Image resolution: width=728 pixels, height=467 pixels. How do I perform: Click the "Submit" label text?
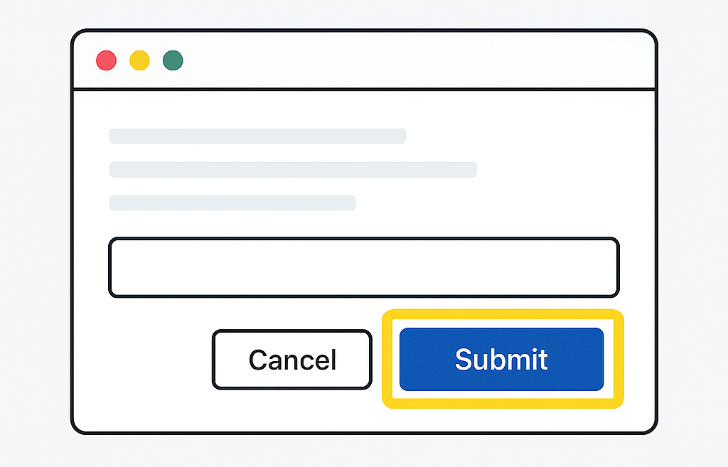coord(501,359)
